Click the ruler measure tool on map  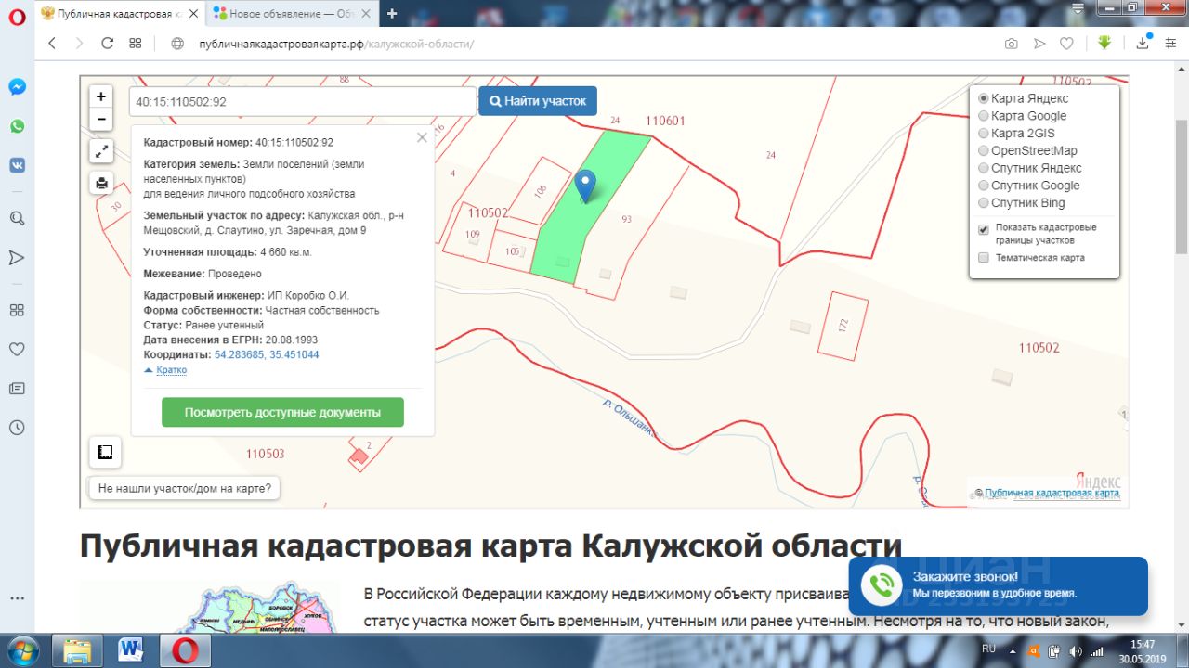click(105, 453)
